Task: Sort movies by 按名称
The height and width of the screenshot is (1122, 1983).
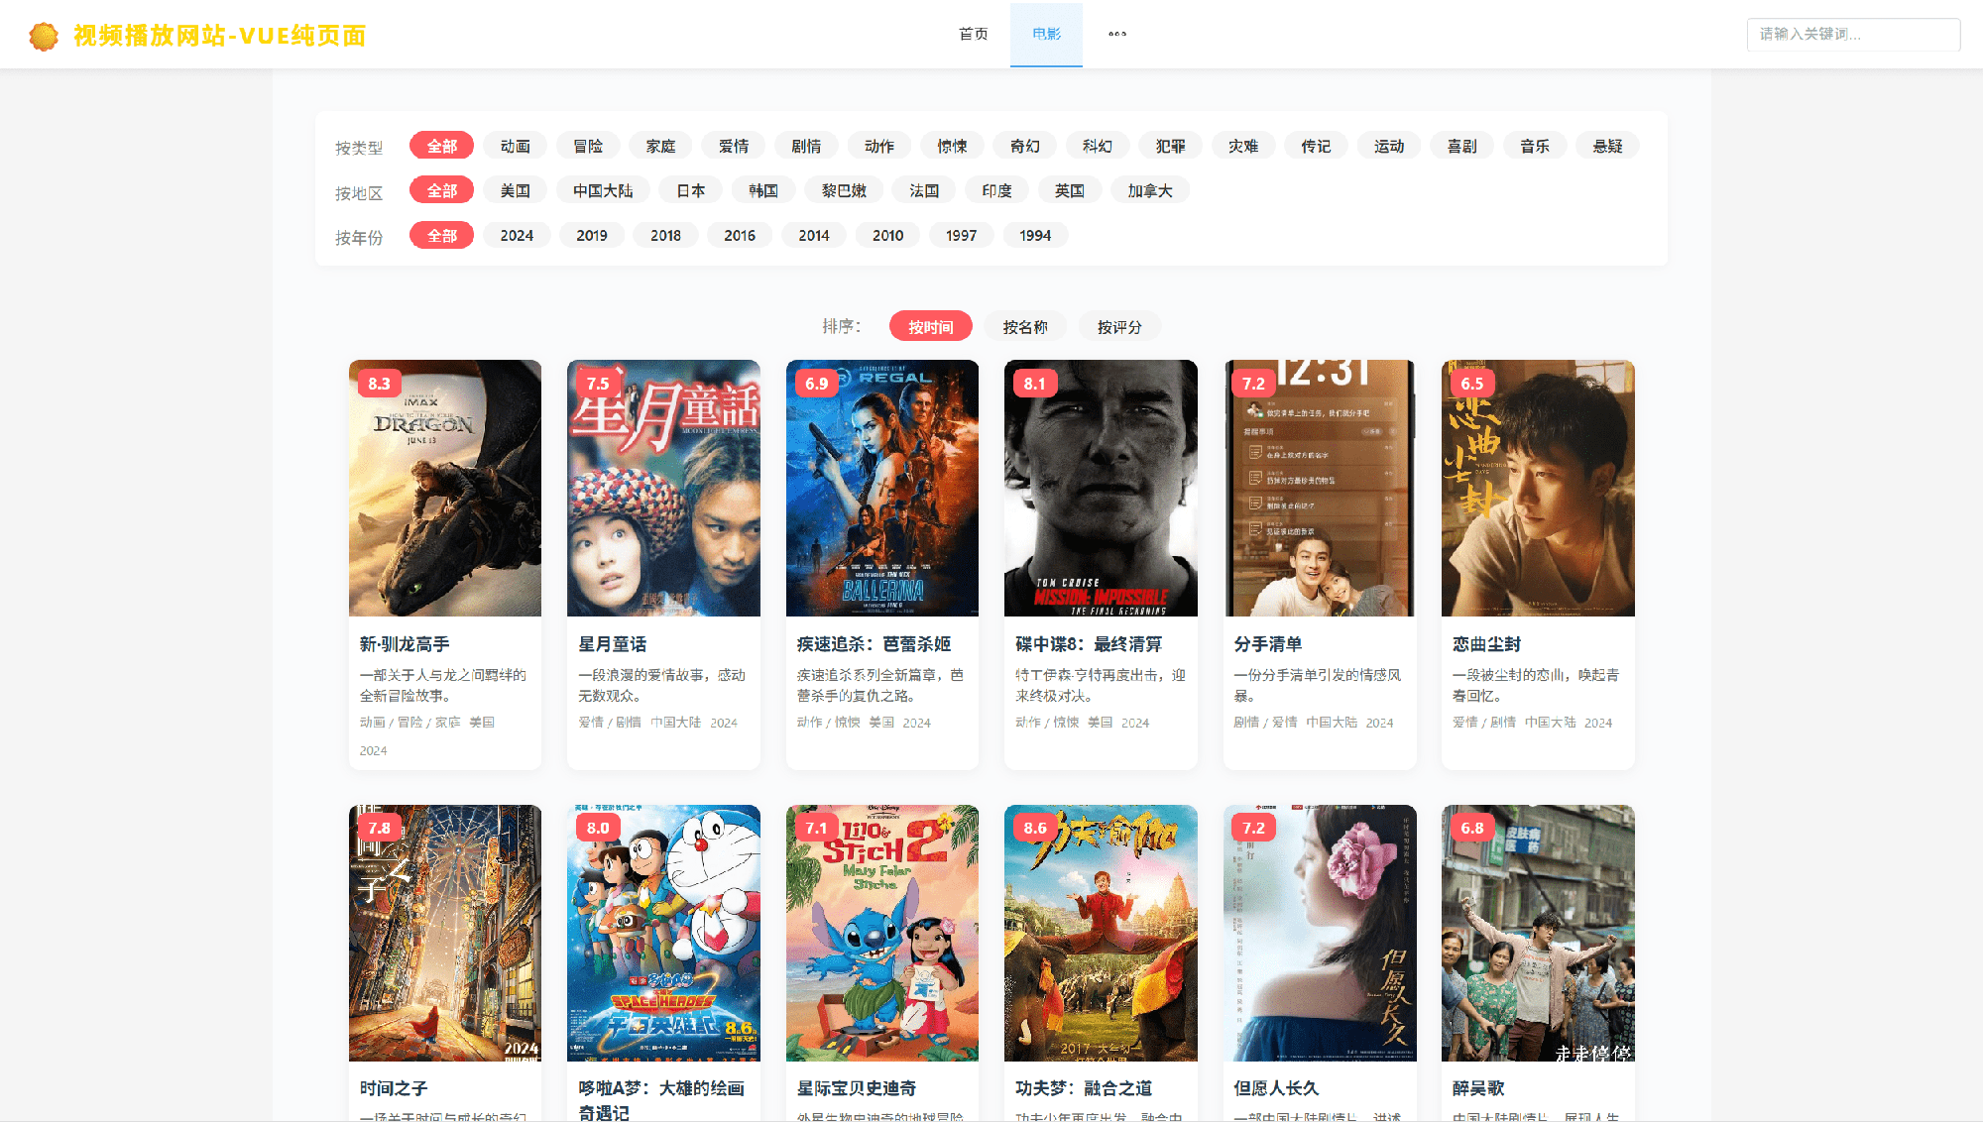Action: pyautogui.click(x=1025, y=326)
